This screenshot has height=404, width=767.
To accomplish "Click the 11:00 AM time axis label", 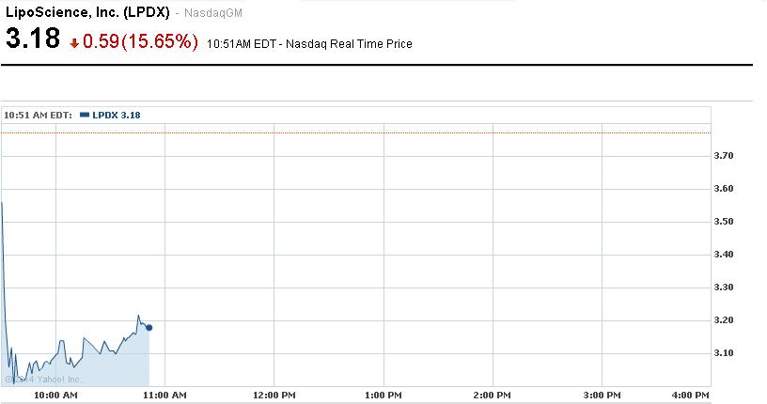I will point(165,395).
